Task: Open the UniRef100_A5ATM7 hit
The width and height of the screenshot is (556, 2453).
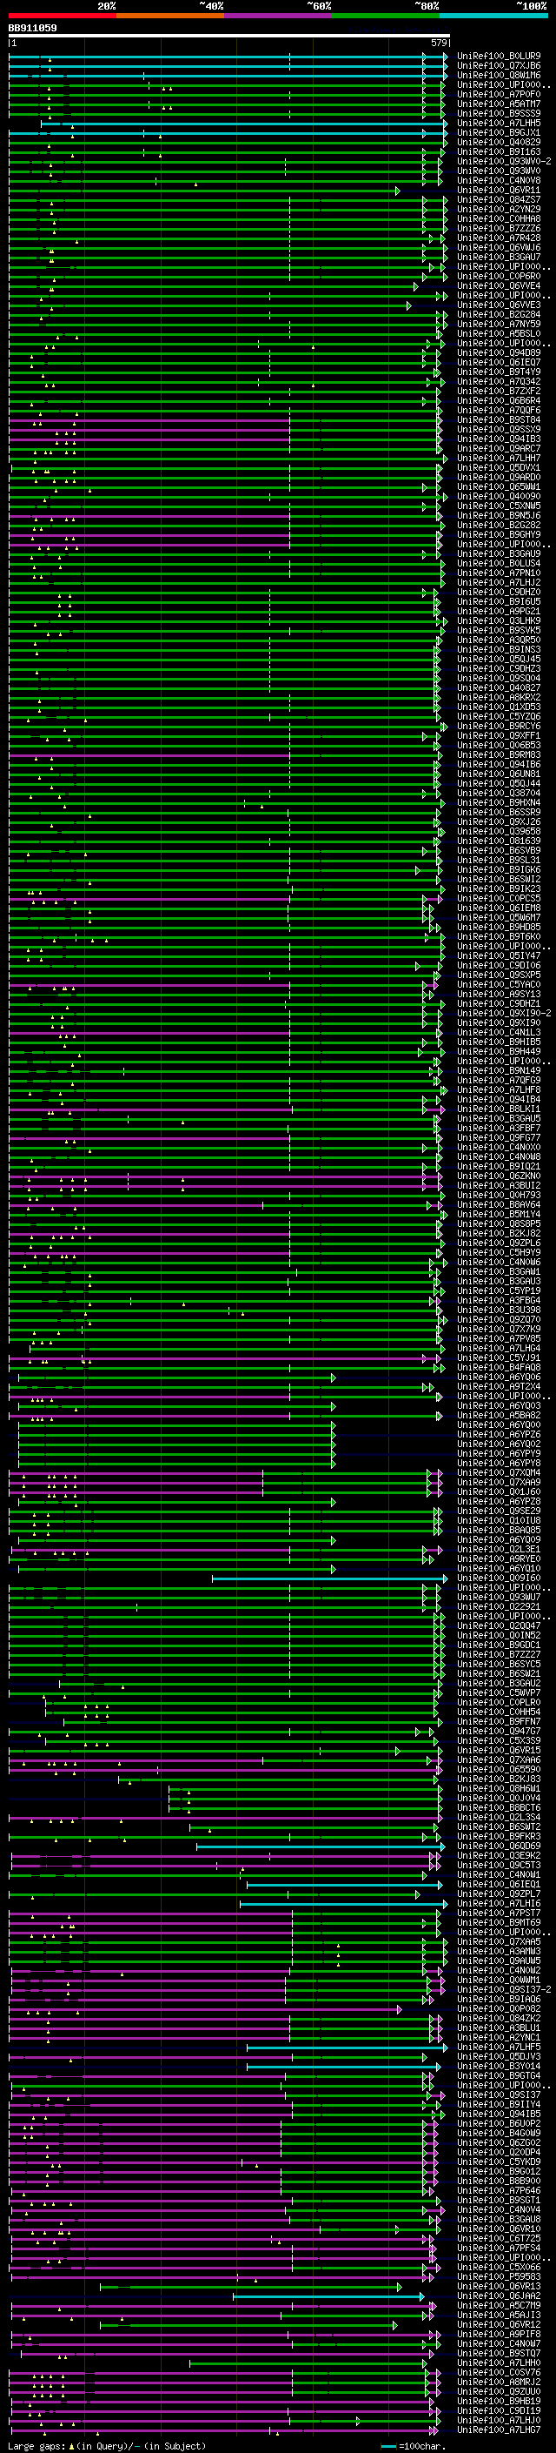Action: pyautogui.click(x=498, y=104)
